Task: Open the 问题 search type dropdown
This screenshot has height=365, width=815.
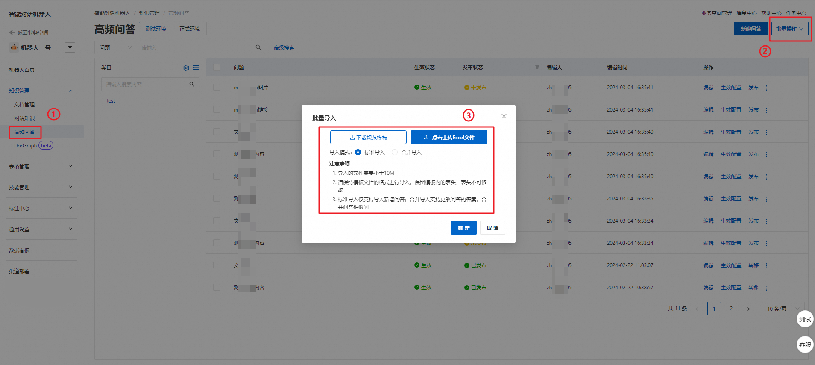Action: click(116, 47)
